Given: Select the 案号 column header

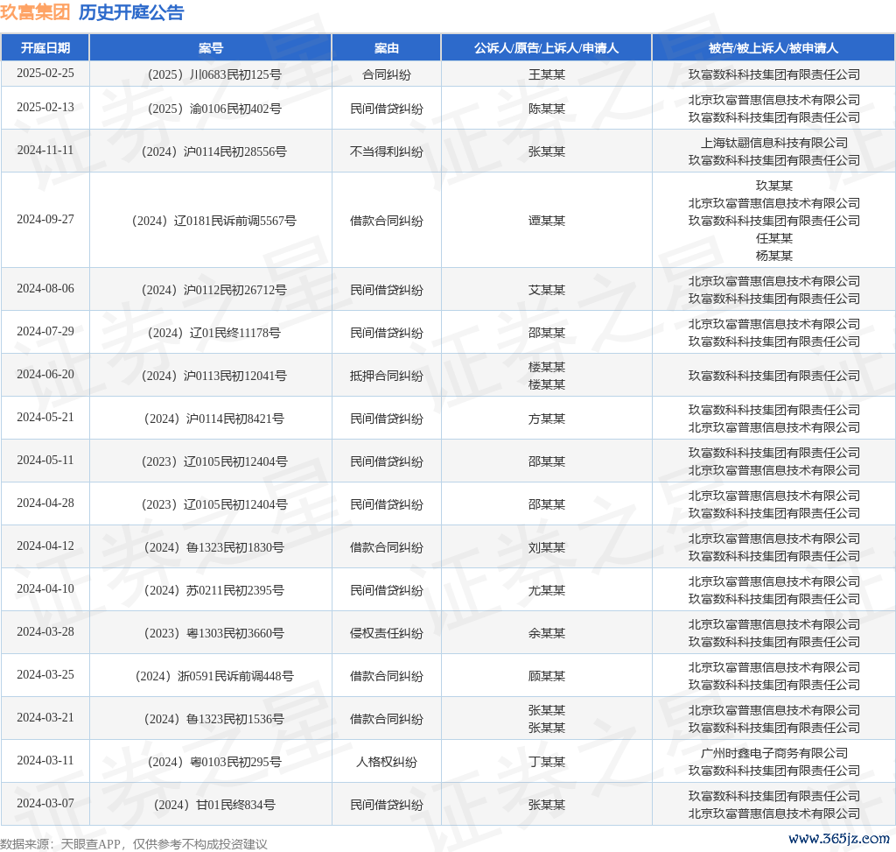Looking at the screenshot, I should (x=210, y=48).
